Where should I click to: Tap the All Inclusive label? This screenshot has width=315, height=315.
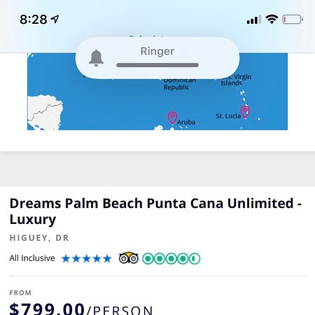(32, 258)
